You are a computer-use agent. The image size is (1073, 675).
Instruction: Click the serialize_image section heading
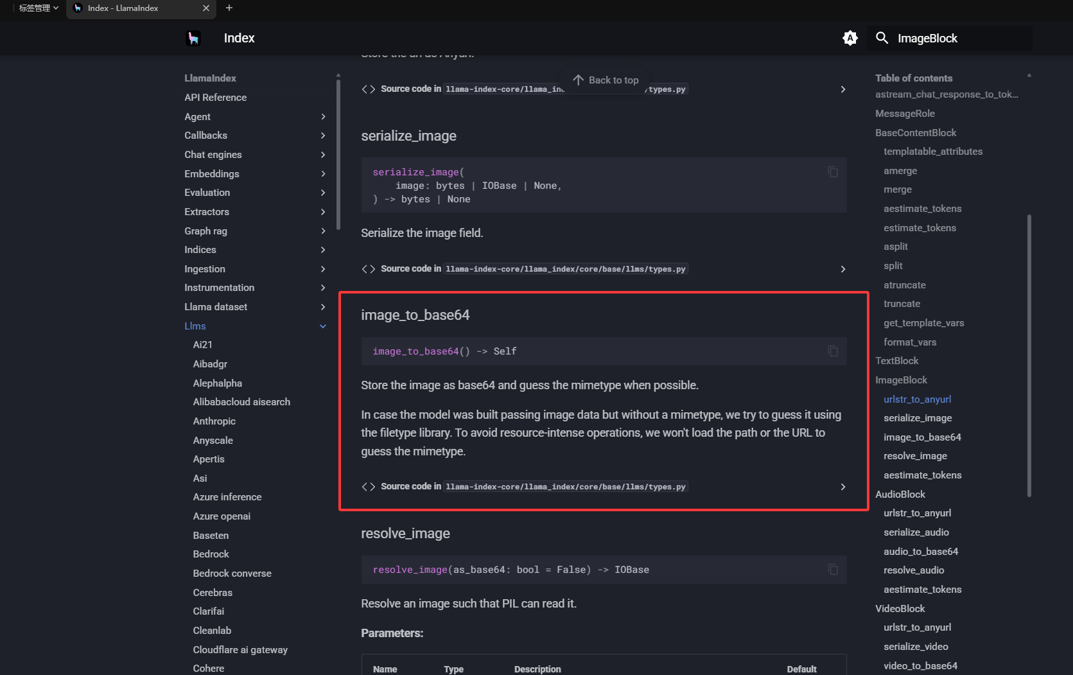(x=409, y=136)
